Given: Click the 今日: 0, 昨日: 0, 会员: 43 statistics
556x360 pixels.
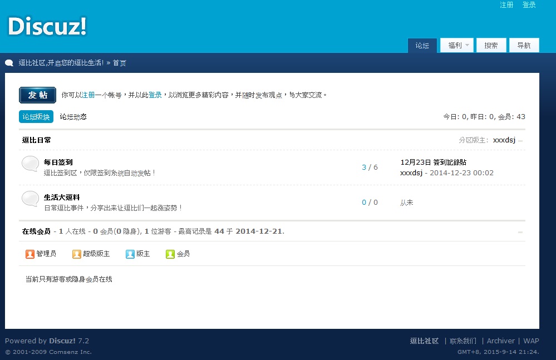Looking at the screenshot, I should [x=484, y=117].
